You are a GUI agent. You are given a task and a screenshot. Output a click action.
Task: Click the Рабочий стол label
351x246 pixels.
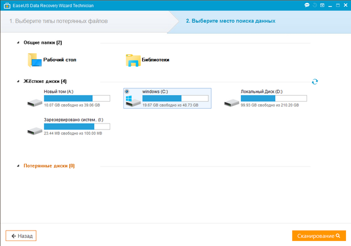point(60,60)
